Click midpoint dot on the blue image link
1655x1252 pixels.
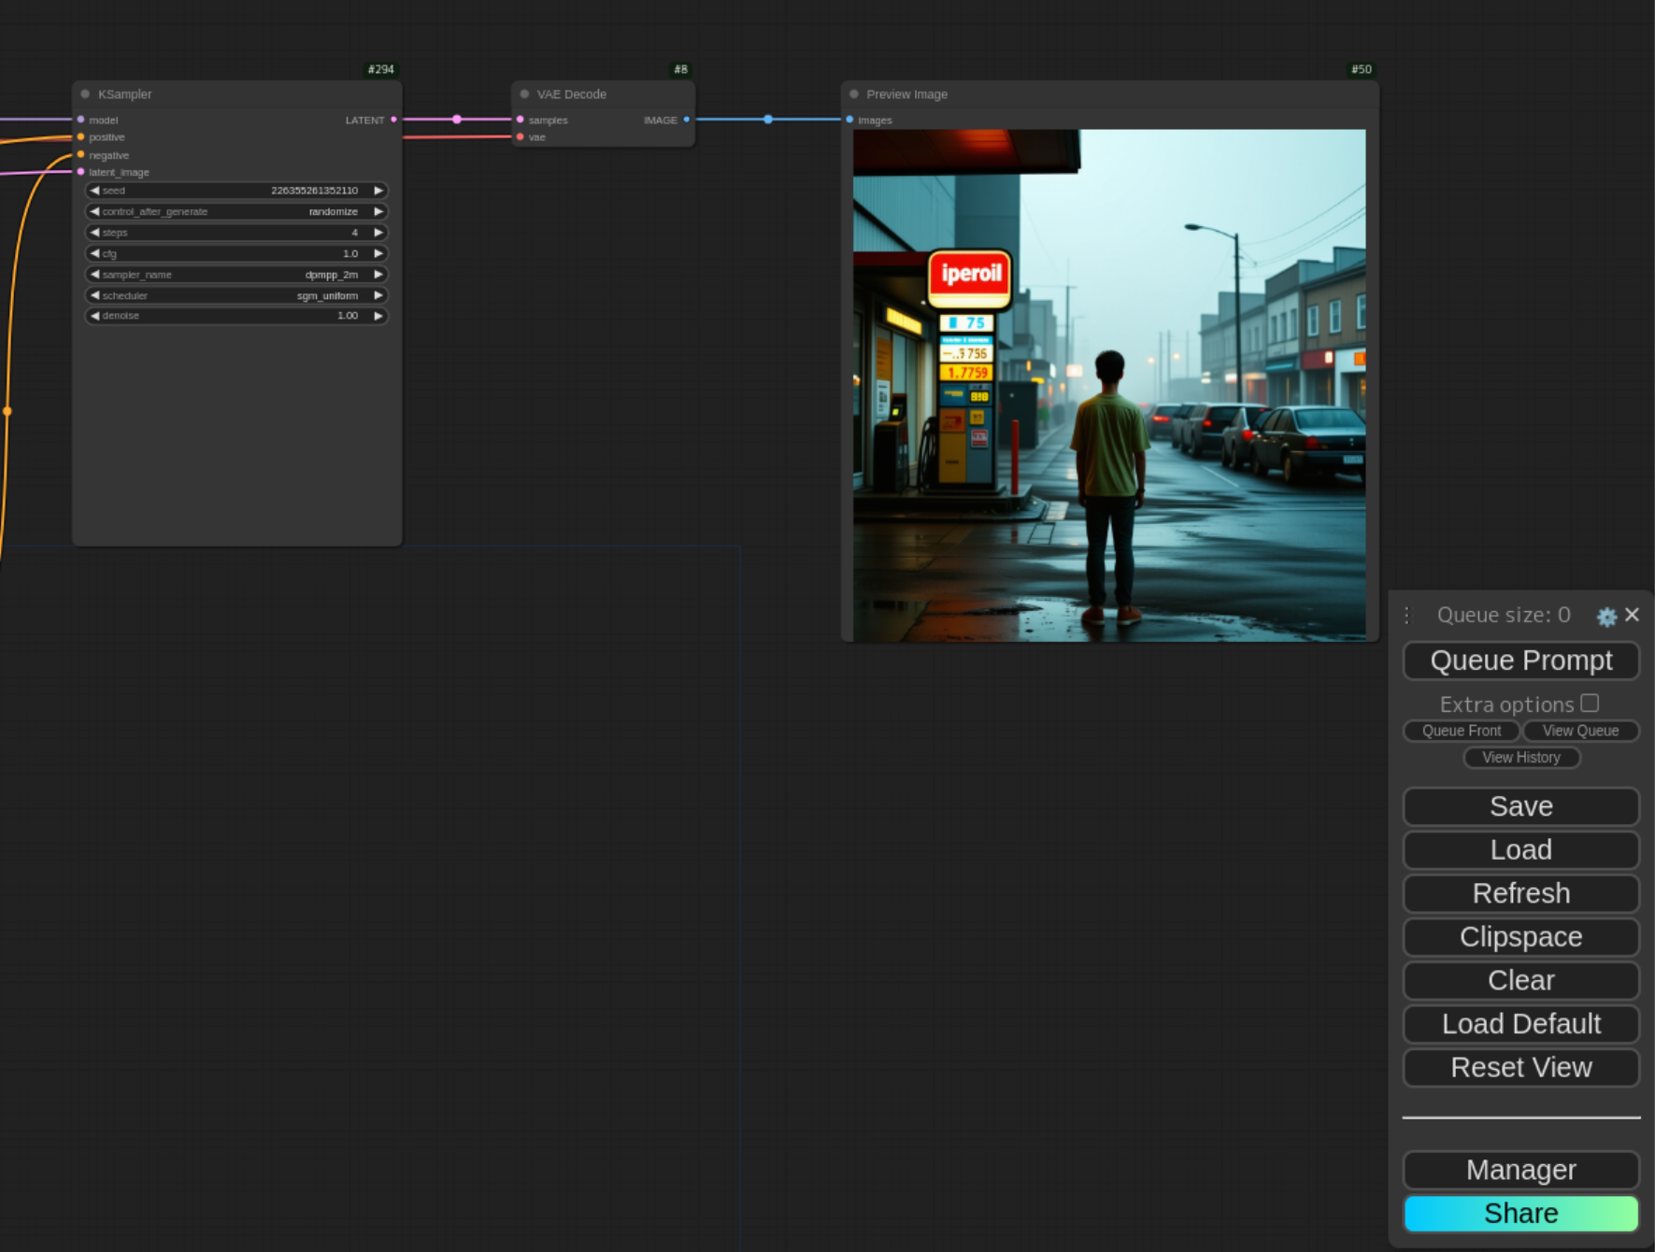pyautogui.click(x=768, y=120)
